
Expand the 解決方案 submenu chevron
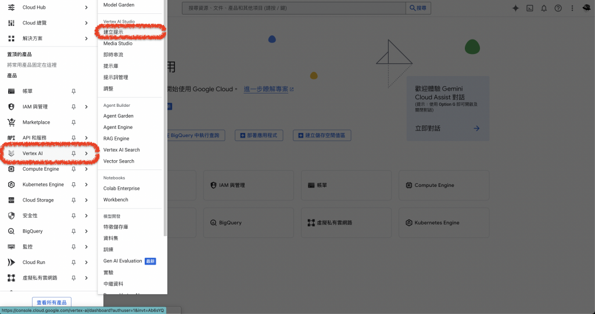pyautogui.click(x=87, y=38)
